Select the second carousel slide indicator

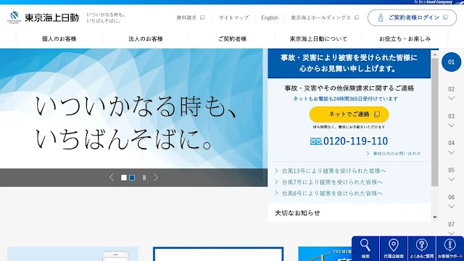(x=132, y=178)
